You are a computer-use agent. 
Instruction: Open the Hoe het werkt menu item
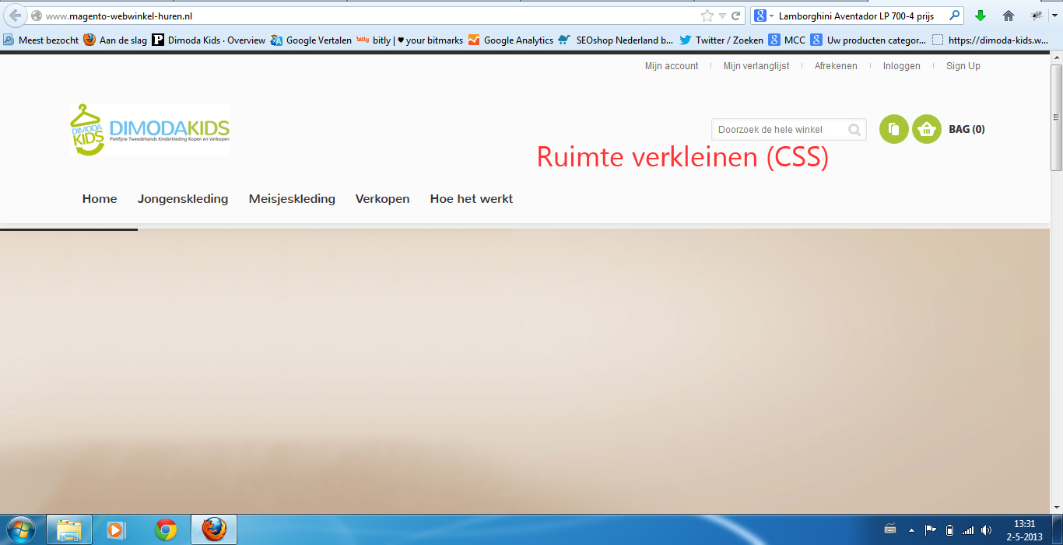tap(472, 199)
